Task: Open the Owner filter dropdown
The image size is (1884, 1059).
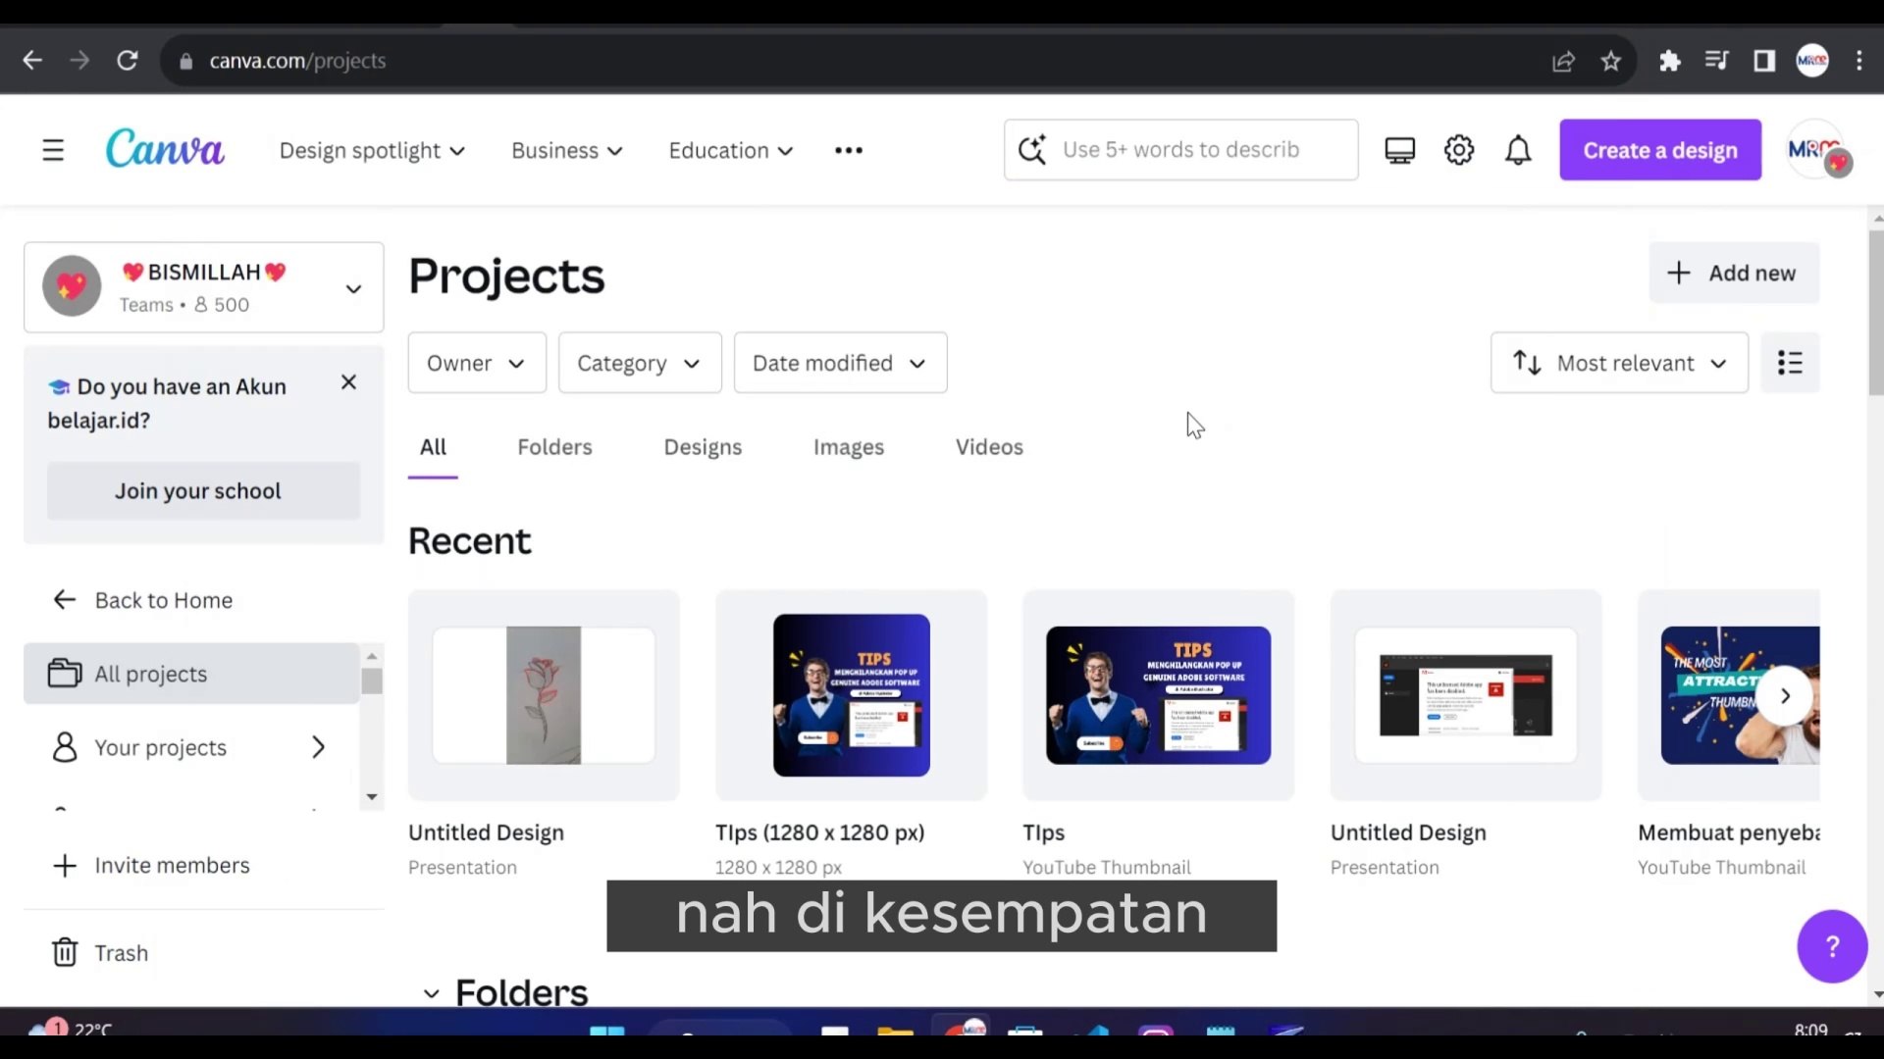Action: tap(477, 362)
